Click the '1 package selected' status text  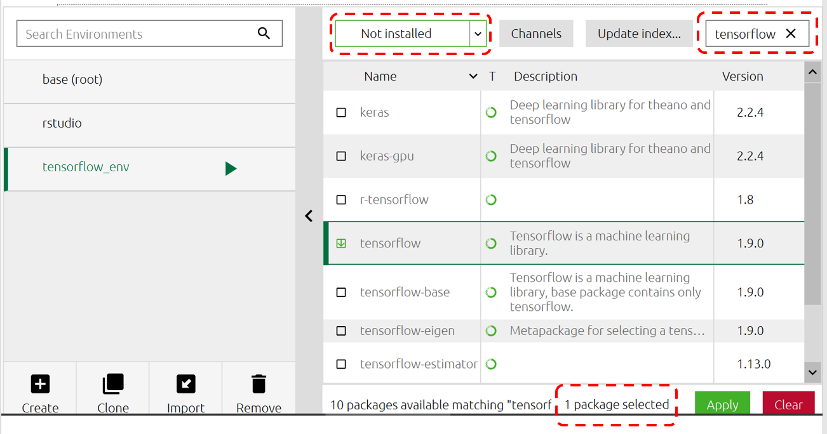pyautogui.click(x=617, y=404)
